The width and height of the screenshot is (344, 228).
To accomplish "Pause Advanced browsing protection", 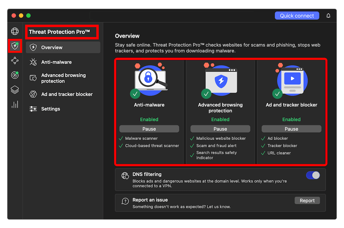I will 220,129.
